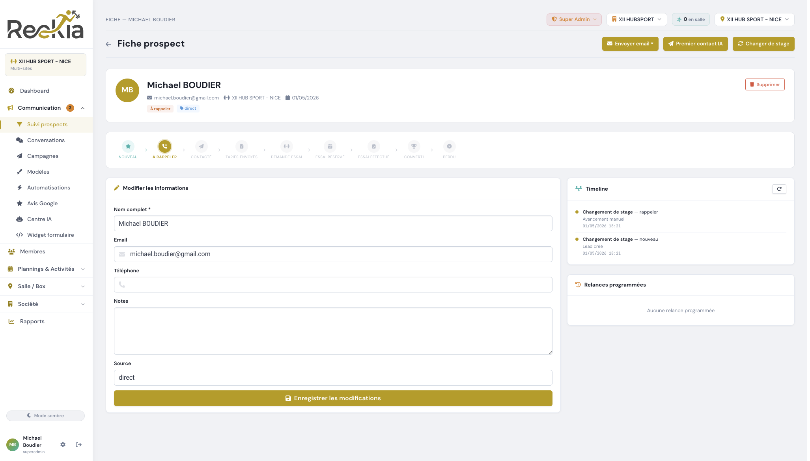The width and height of the screenshot is (810, 461).
Task: Focus the Source field
Action: (x=333, y=378)
